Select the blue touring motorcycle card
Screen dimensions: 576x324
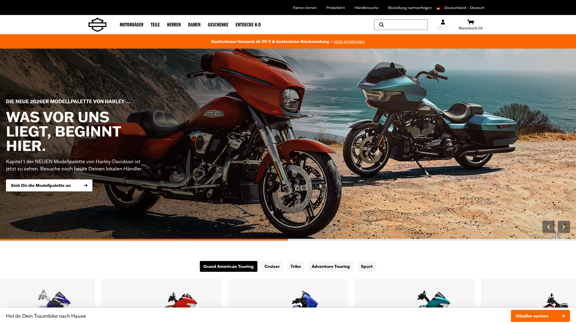click(x=288, y=294)
